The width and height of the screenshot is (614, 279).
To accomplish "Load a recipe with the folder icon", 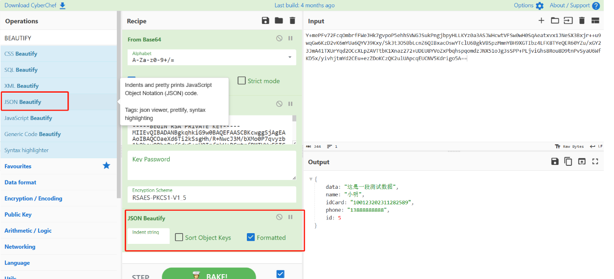I will click(x=279, y=20).
